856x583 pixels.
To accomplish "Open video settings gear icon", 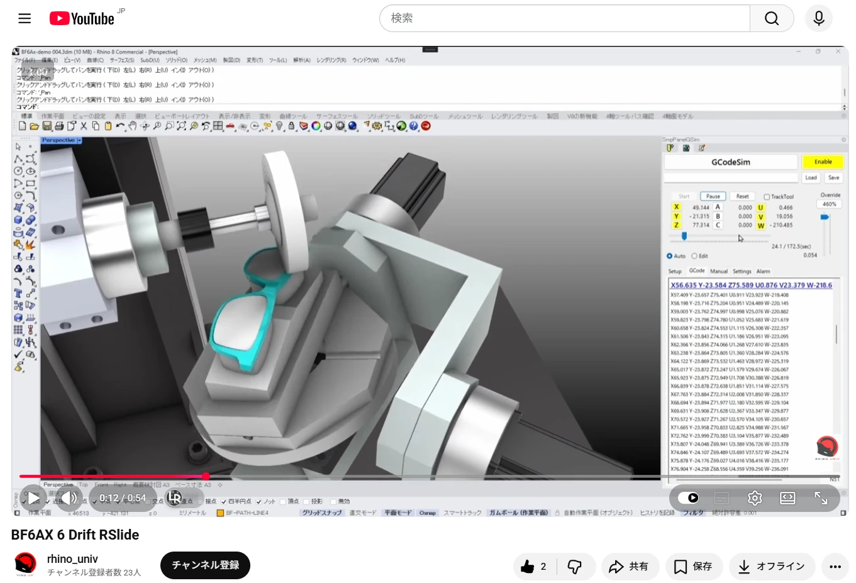I will [x=755, y=498].
